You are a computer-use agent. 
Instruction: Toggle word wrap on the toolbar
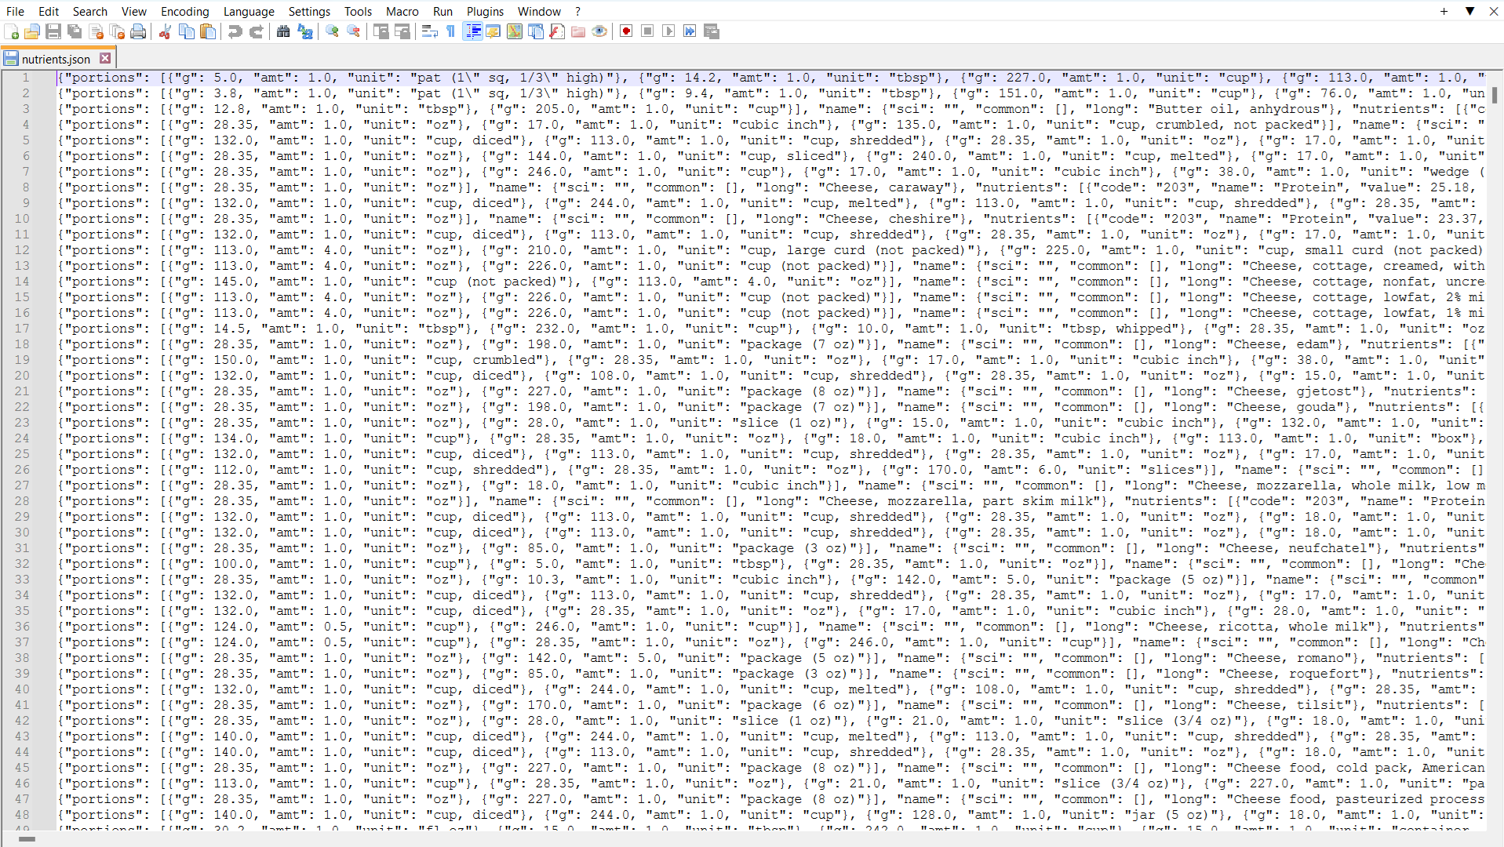[428, 31]
